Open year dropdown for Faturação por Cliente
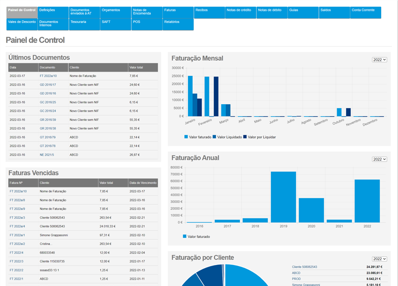Viewport: 398px width, 286px height. (x=380, y=259)
